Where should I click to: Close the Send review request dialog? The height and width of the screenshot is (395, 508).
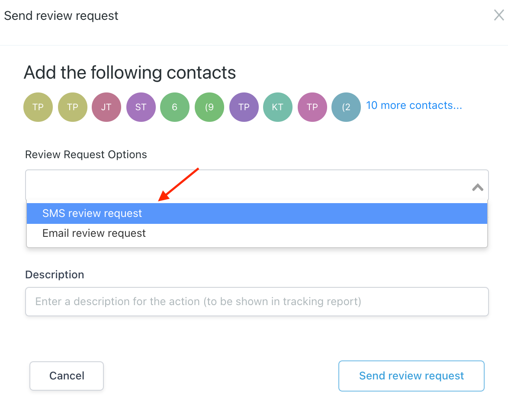click(499, 16)
